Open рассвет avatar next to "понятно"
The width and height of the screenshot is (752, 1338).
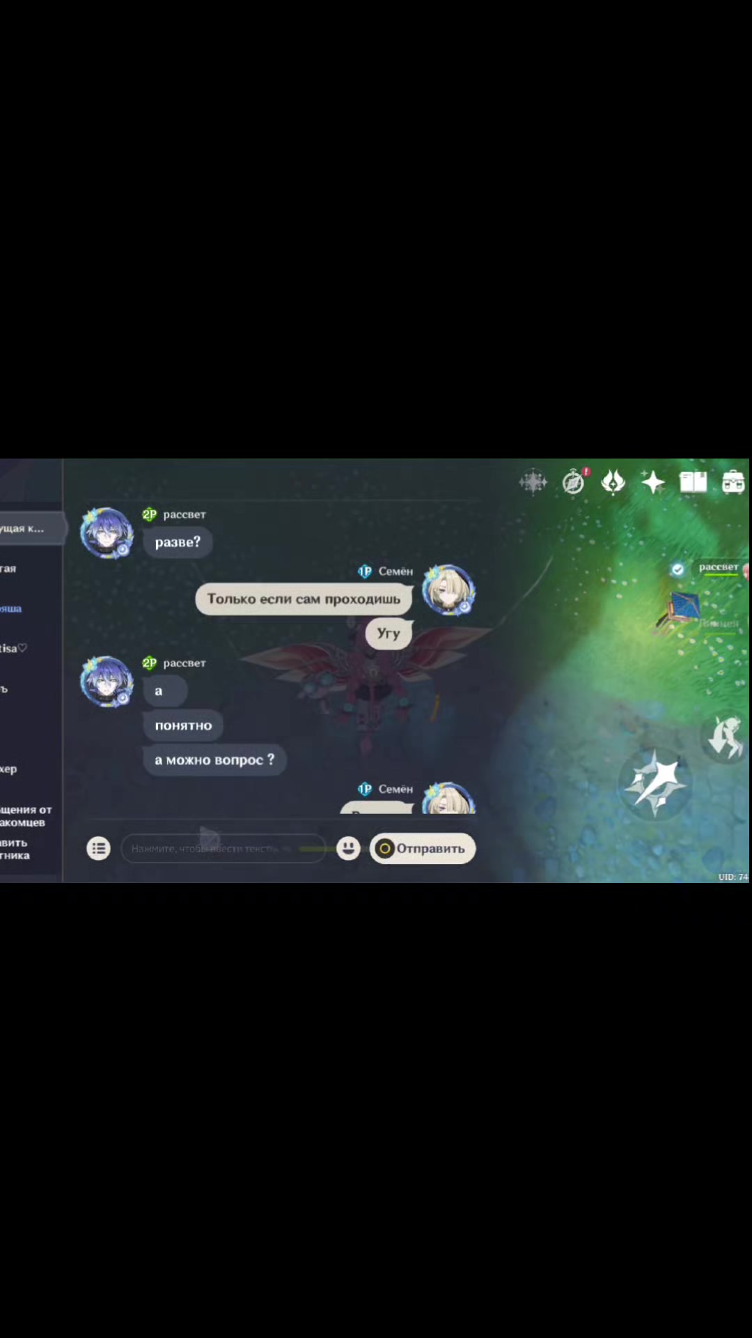coord(107,682)
